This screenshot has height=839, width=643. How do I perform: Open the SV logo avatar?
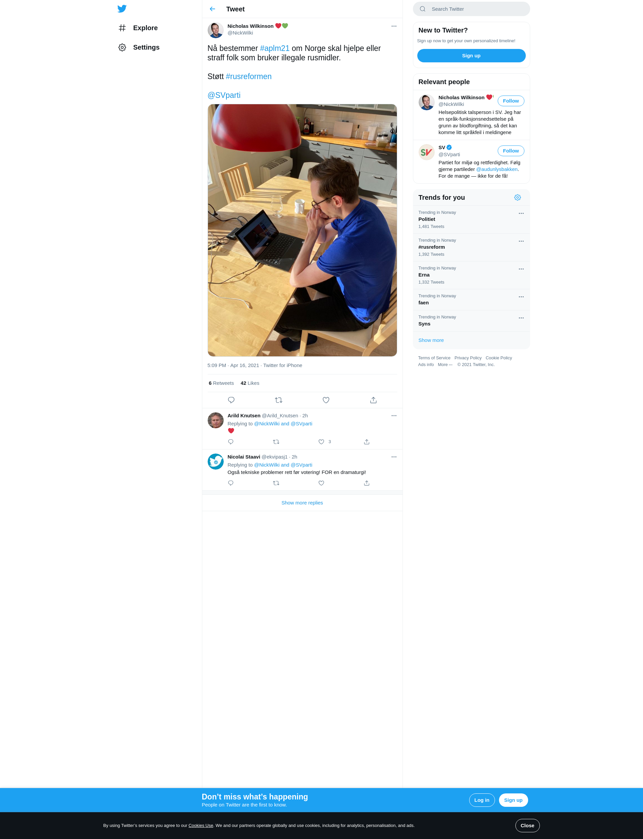426,152
